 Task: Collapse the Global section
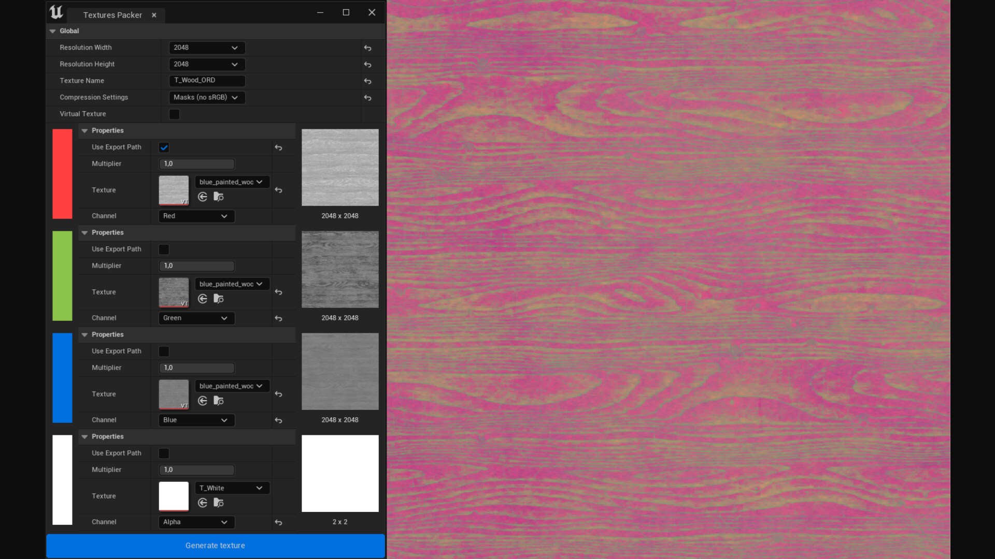(52, 31)
